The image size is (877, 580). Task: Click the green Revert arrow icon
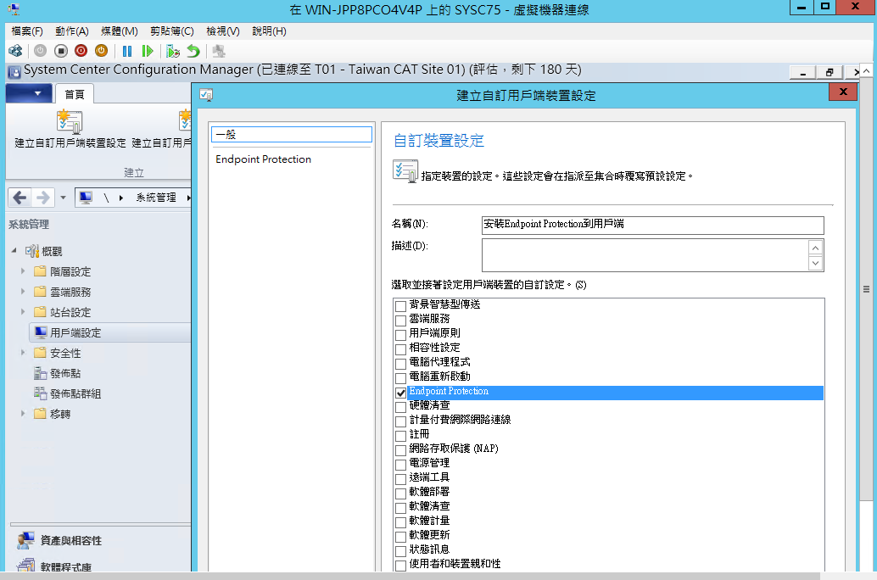click(x=193, y=52)
